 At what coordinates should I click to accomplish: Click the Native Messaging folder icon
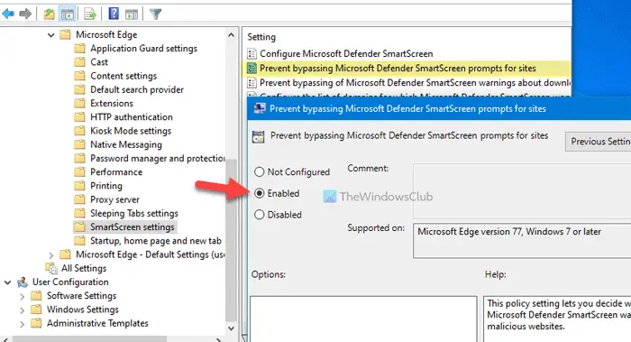pos(79,144)
